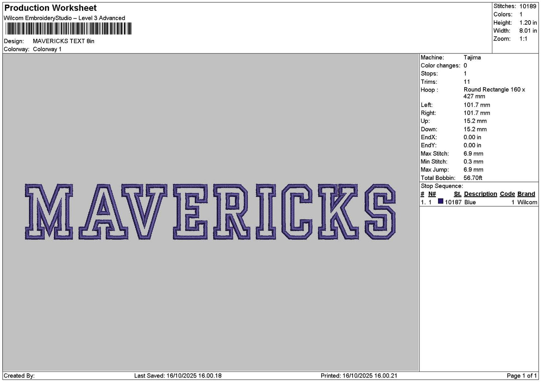This screenshot has width=541, height=382.
Task: Click the EndY value 0.00 in
Action: click(x=472, y=146)
